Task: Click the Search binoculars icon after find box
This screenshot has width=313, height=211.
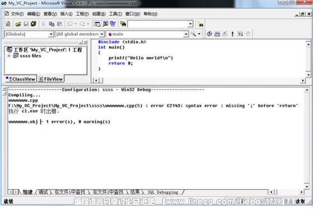Action: (200, 24)
